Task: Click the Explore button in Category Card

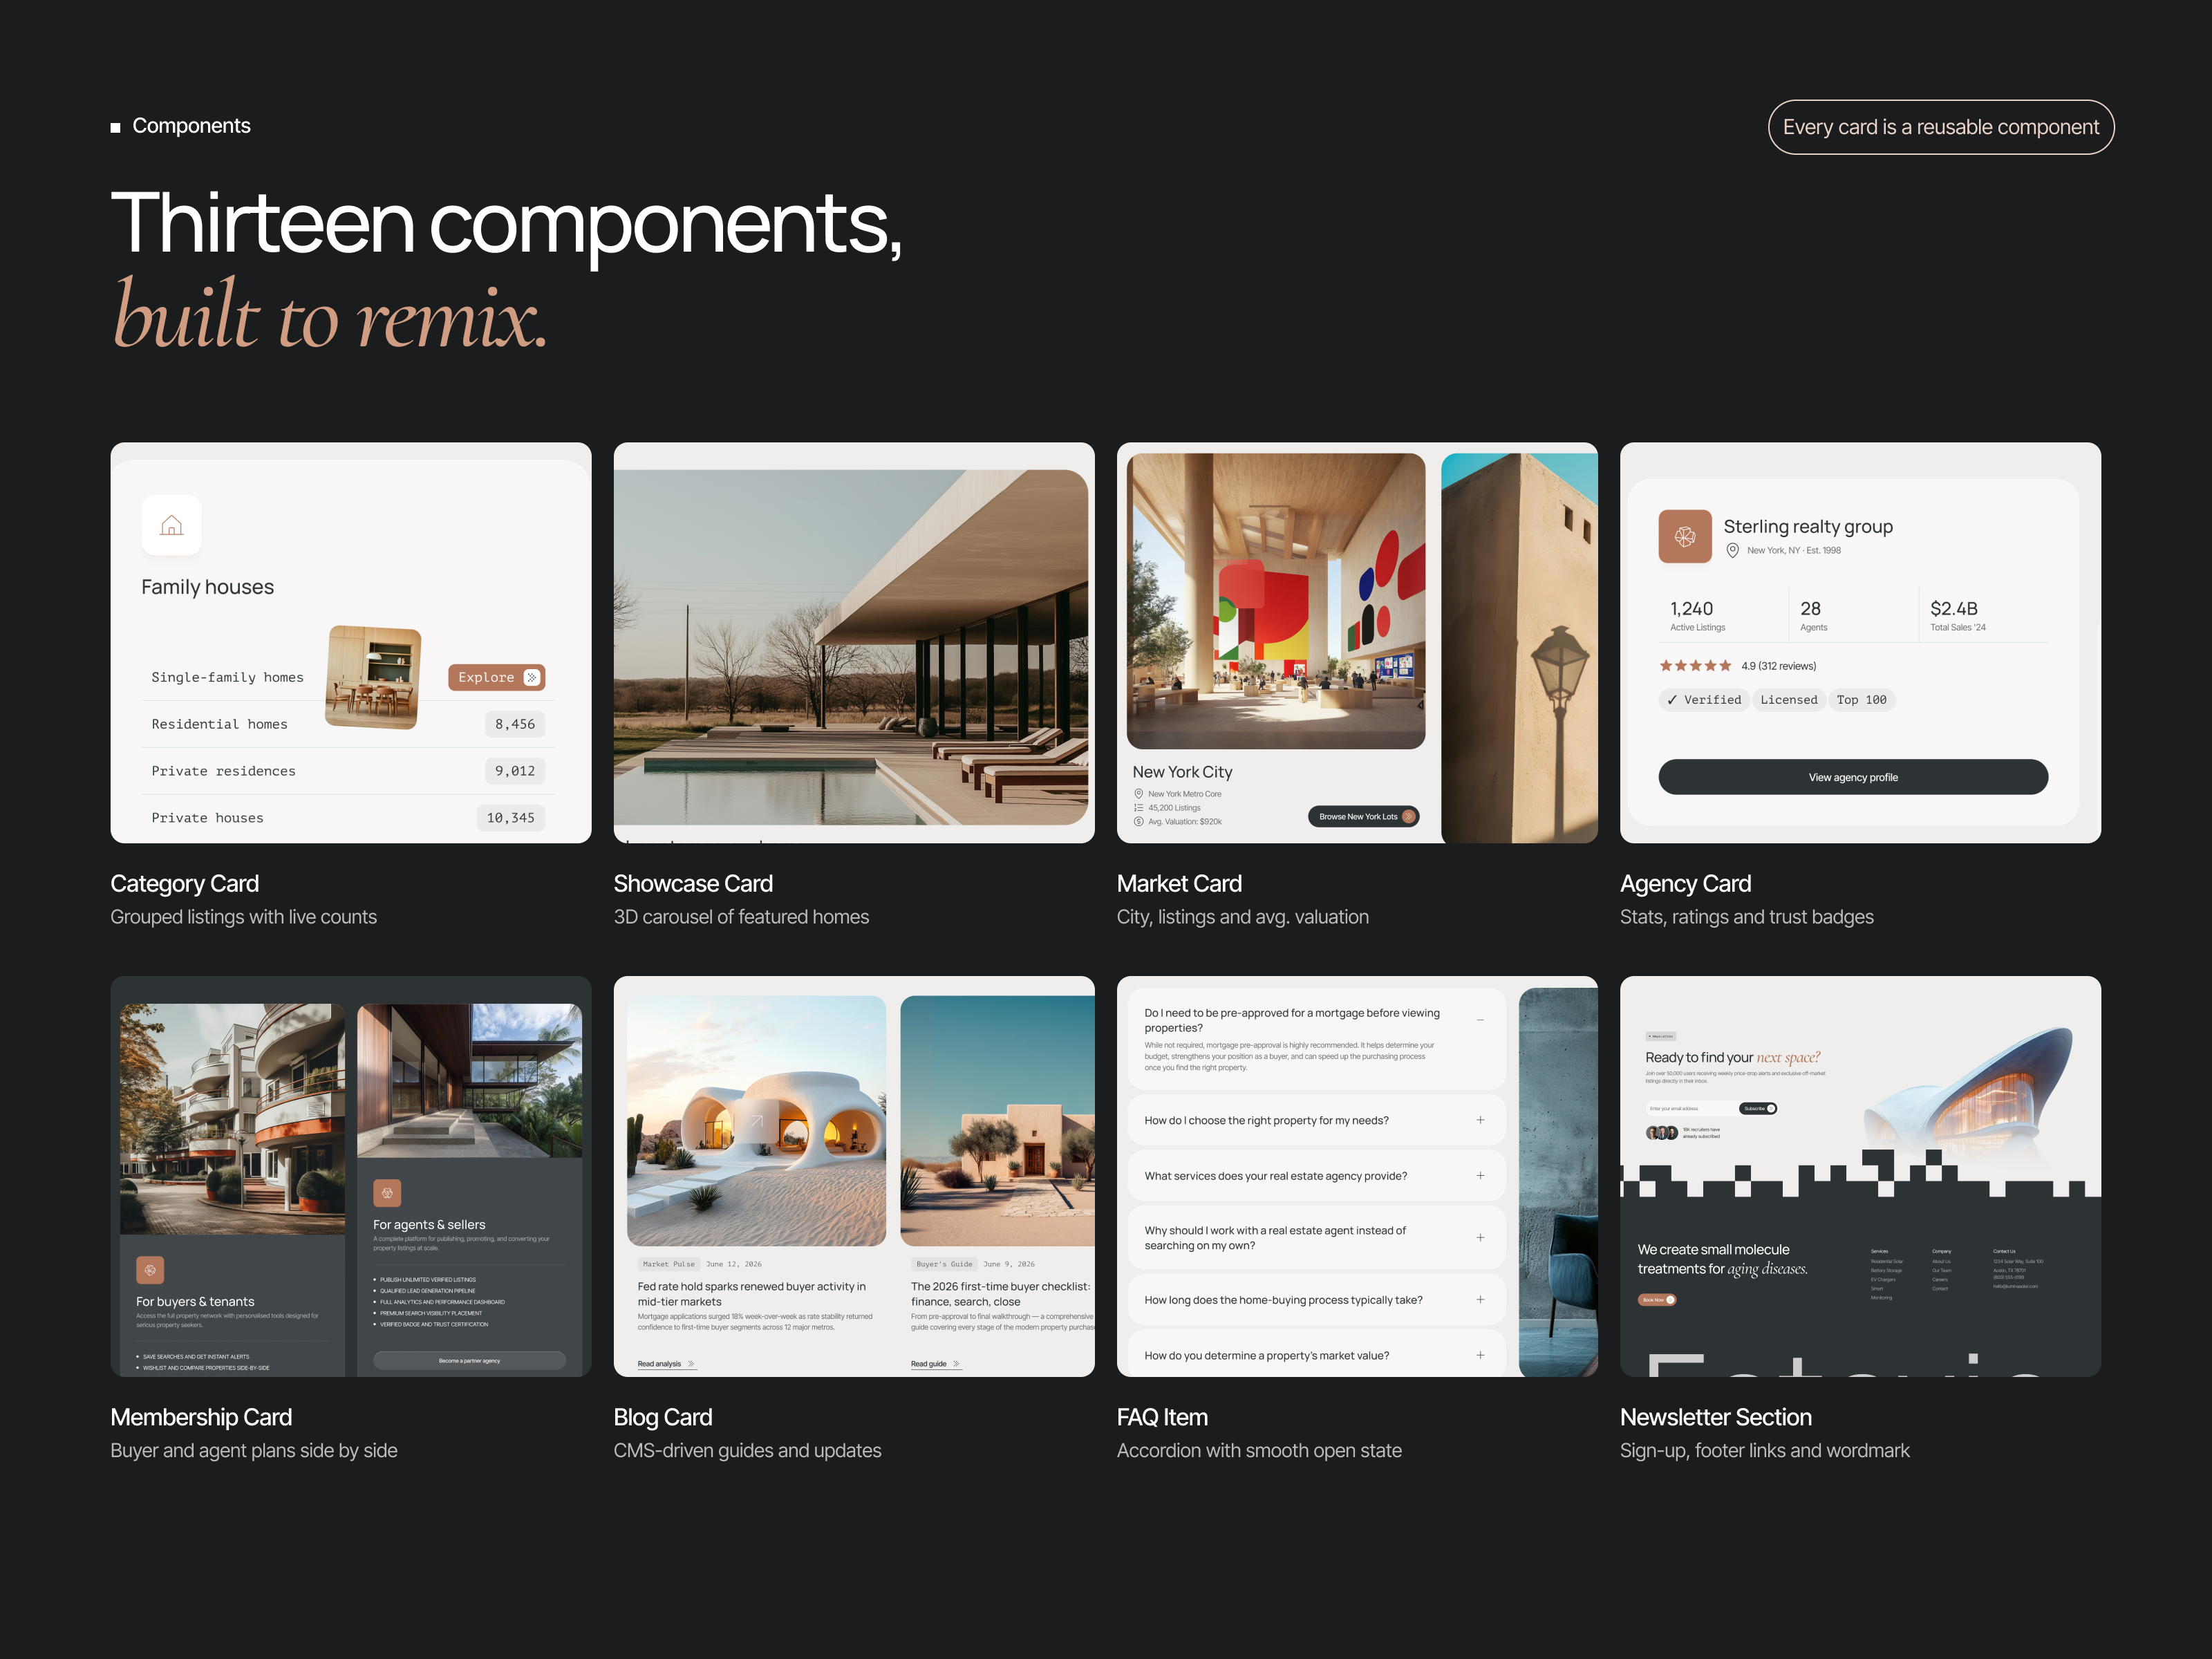Action: click(x=496, y=677)
